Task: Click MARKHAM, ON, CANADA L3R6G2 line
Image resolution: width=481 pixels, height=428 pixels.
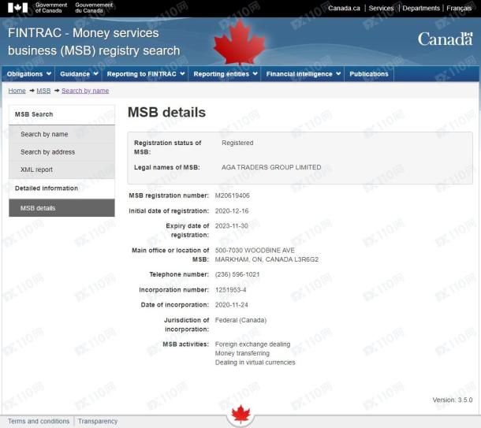Action: pyautogui.click(x=267, y=259)
